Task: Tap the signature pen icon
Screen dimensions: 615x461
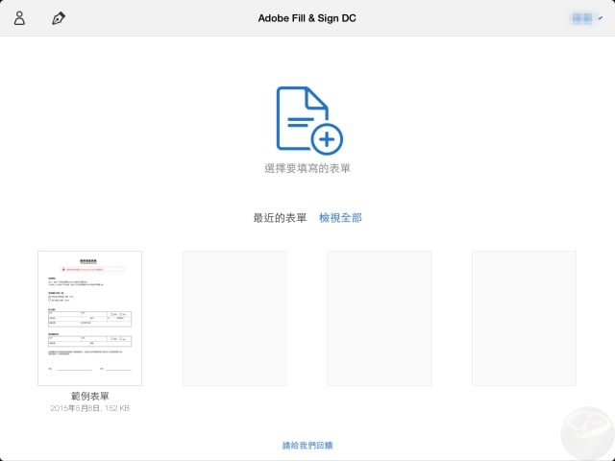Action: [x=58, y=18]
